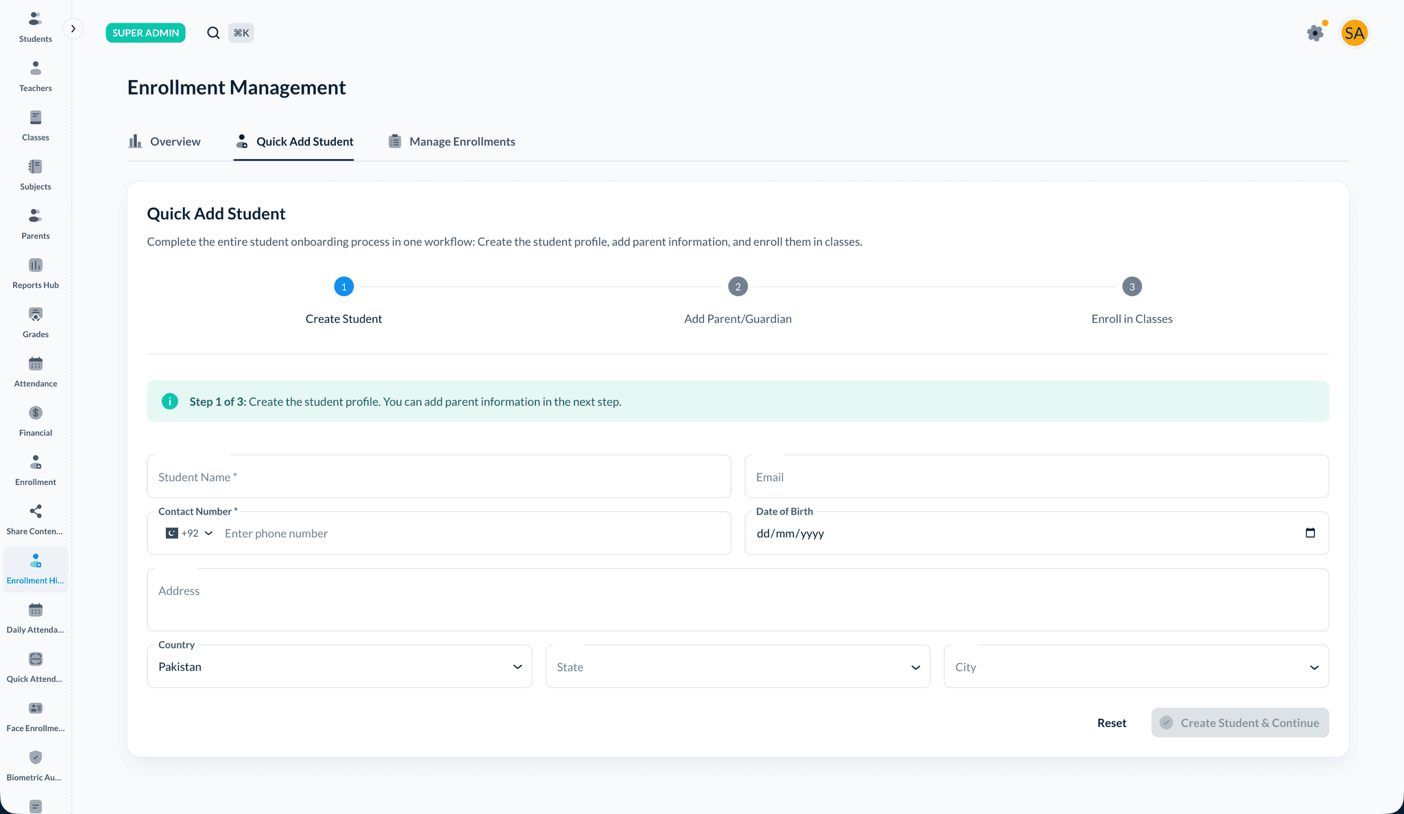
Task: Open the Parents sidebar icon
Action: point(35,217)
